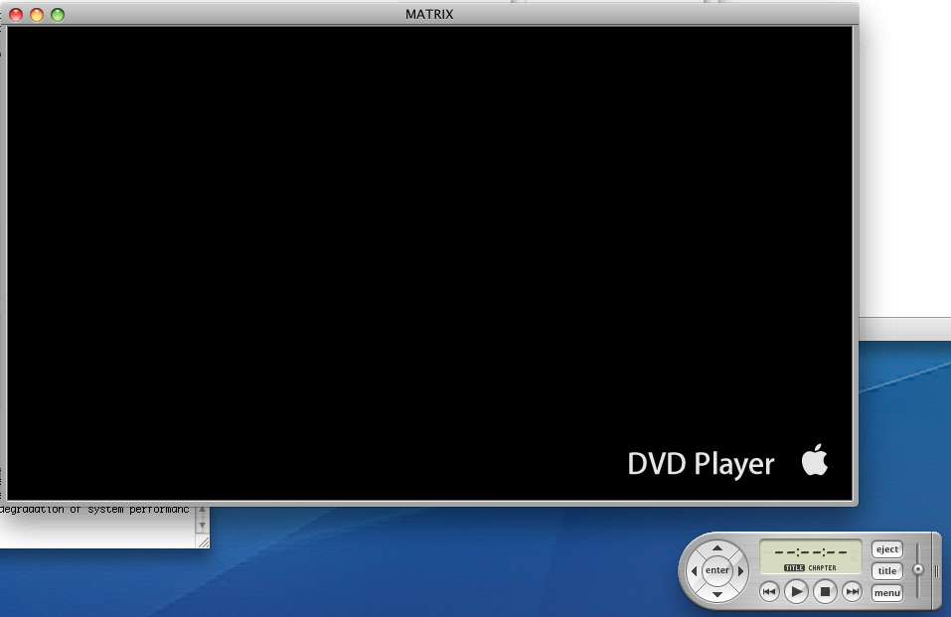Screen dimensions: 951x617
Task: Navigate right with the controller arrow
Action: point(740,571)
